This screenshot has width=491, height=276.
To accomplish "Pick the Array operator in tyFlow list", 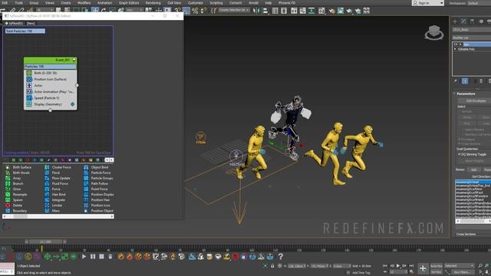I will 13,179.
